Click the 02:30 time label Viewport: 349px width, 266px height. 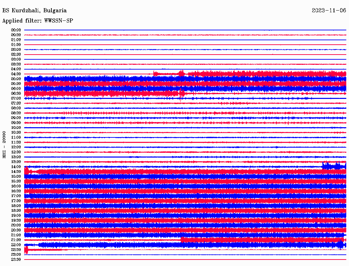click(x=16, y=54)
